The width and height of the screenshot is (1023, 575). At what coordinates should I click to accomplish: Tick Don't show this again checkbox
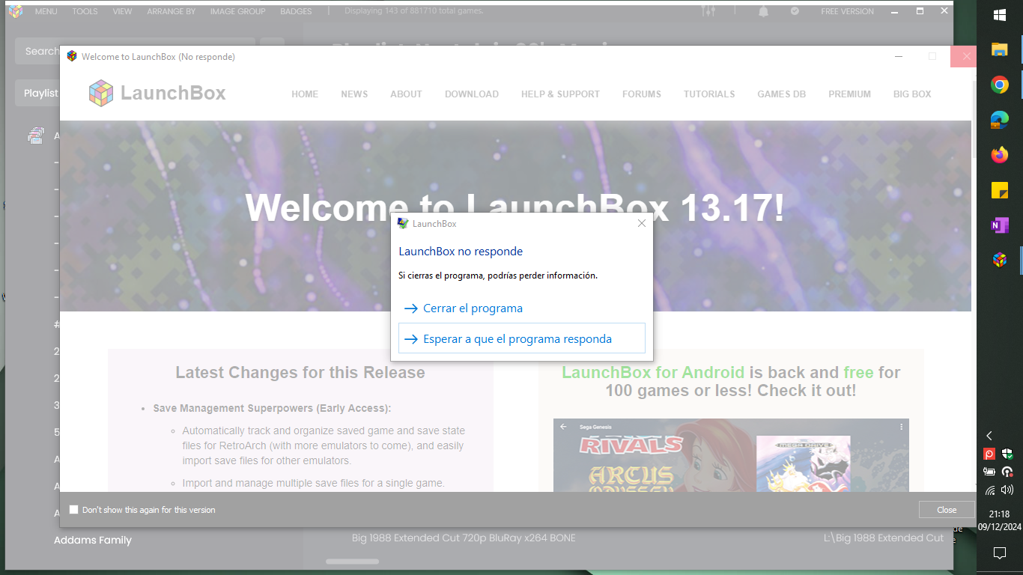[73, 510]
